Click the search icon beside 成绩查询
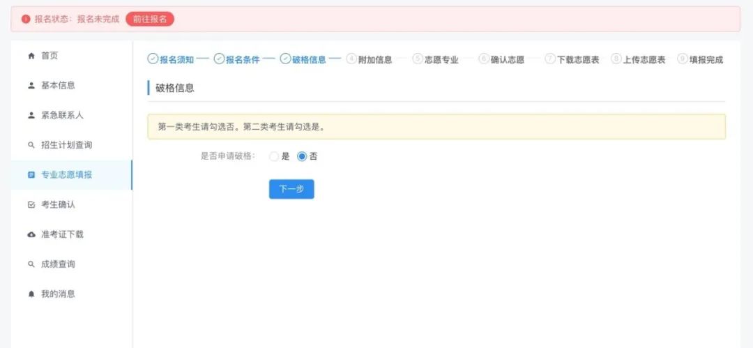753x348 pixels. (x=31, y=264)
